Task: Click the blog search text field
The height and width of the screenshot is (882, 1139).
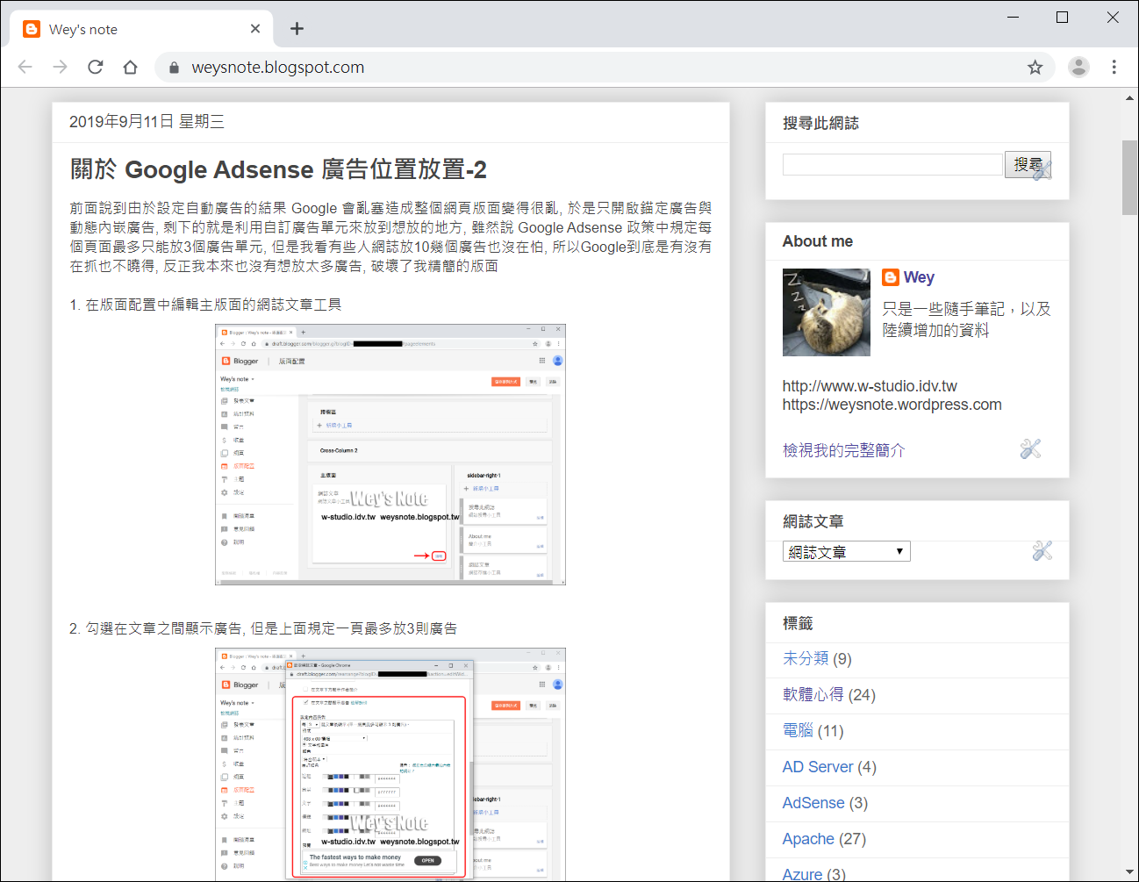Action: [x=892, y=164]
